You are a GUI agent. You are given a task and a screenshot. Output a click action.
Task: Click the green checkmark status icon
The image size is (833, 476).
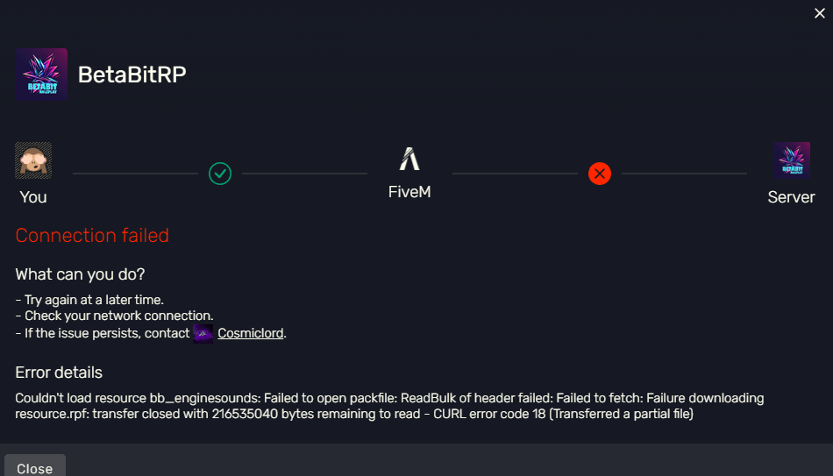pyautogui.click(x=220, y=174)
